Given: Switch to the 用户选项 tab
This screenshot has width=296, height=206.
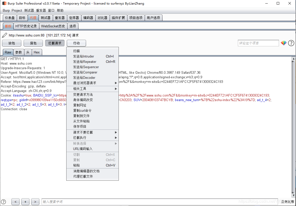Looking at the screenshot, I should [x=154, y=18].
